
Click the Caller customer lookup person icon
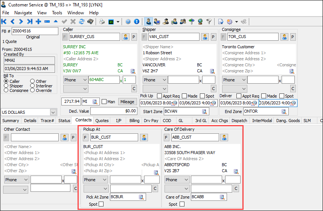pos(125,37)
